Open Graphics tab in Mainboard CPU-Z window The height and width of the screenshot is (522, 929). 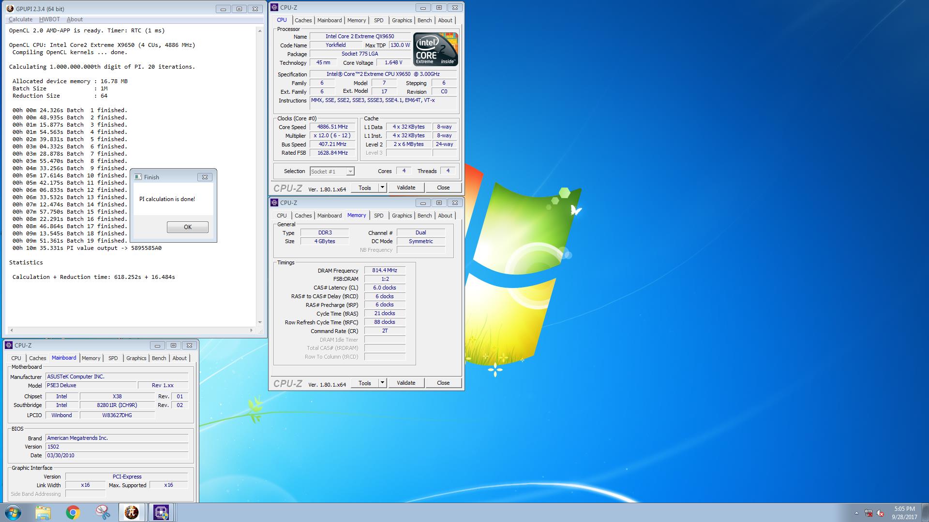[x=136, y=358]
